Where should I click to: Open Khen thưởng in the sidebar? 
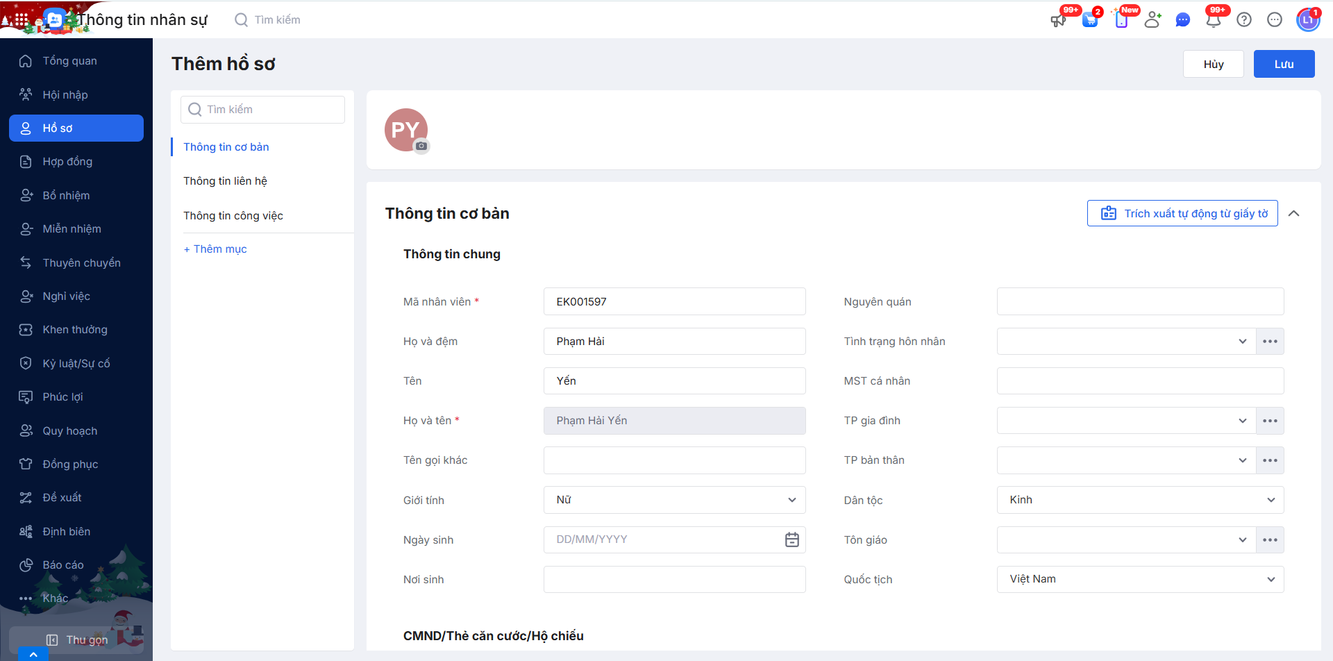[75, 330]
